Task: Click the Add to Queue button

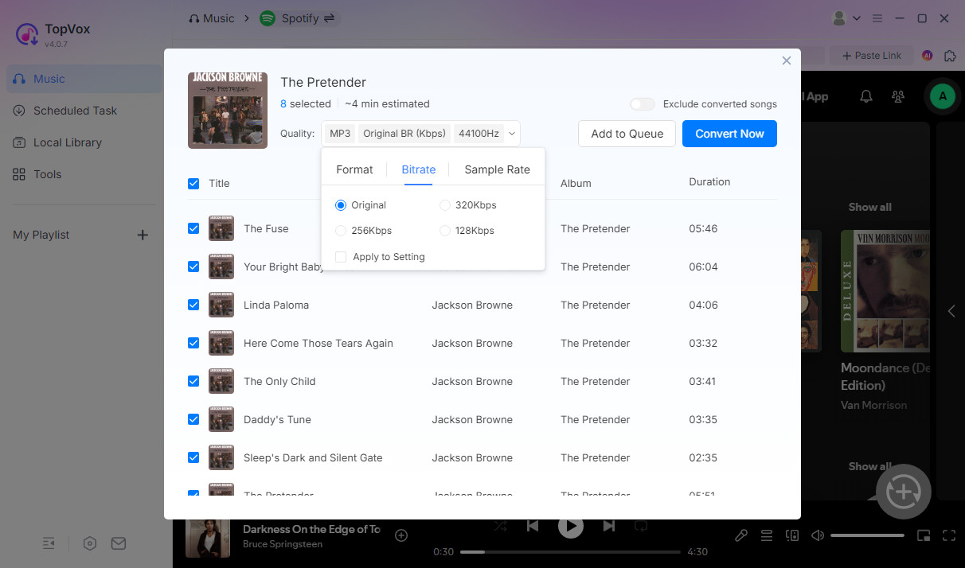Action: 627,134
